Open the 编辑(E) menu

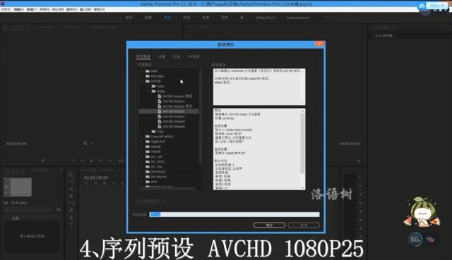[x=19, y=9]
